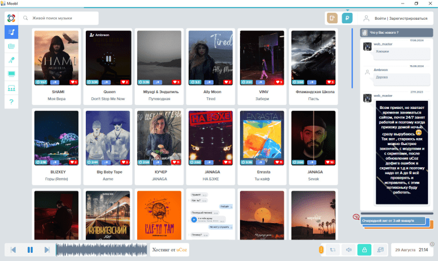
Task: Click the teal ruble button in header
Action: pyautogui.click(x=347, y=18)
